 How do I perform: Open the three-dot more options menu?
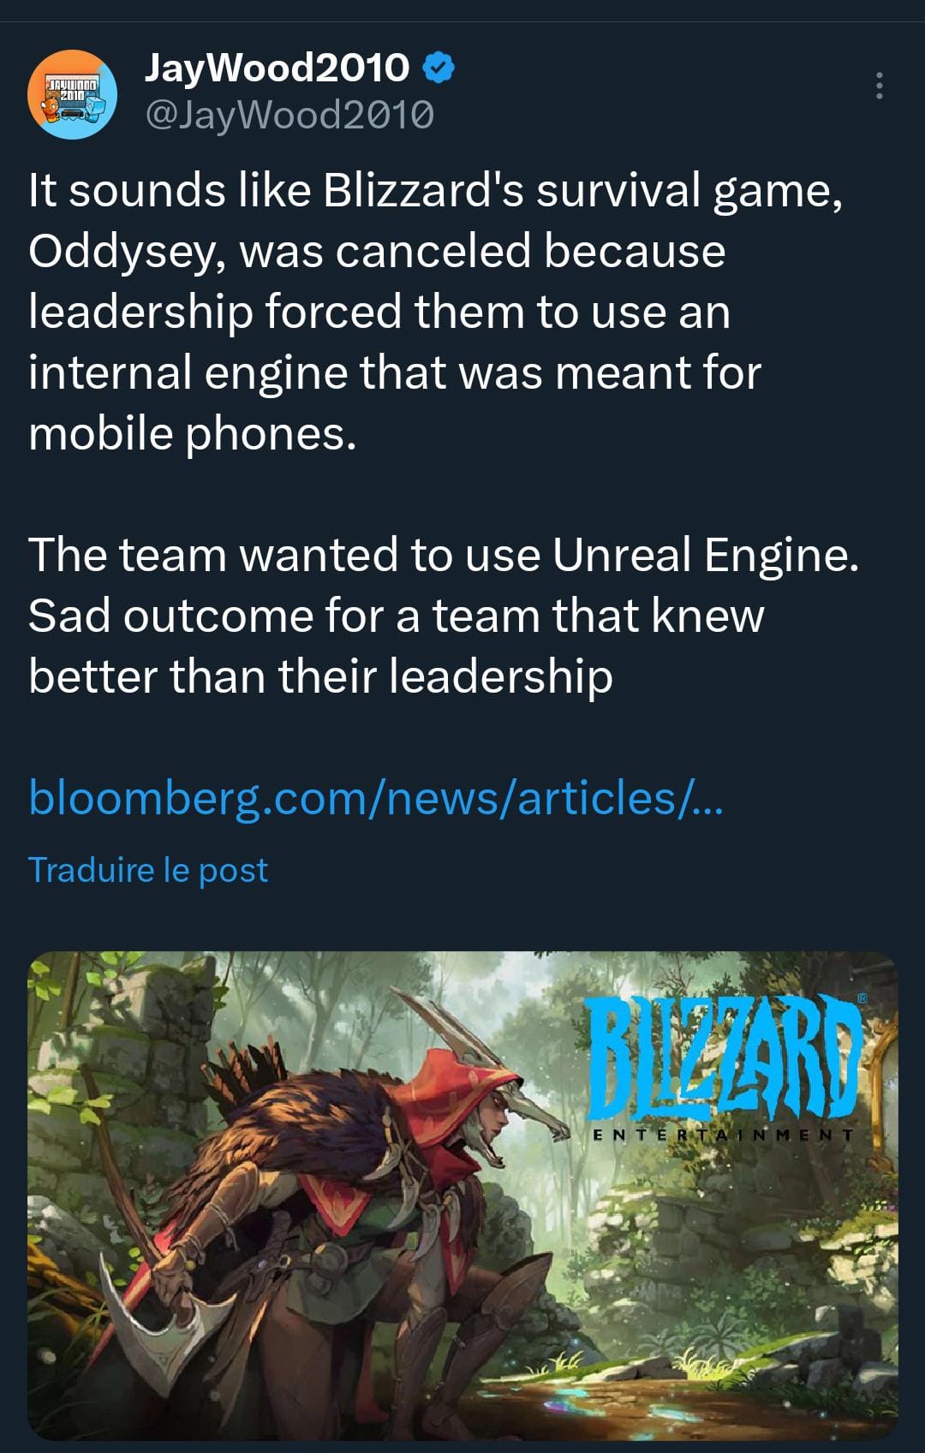click(879, 86)
